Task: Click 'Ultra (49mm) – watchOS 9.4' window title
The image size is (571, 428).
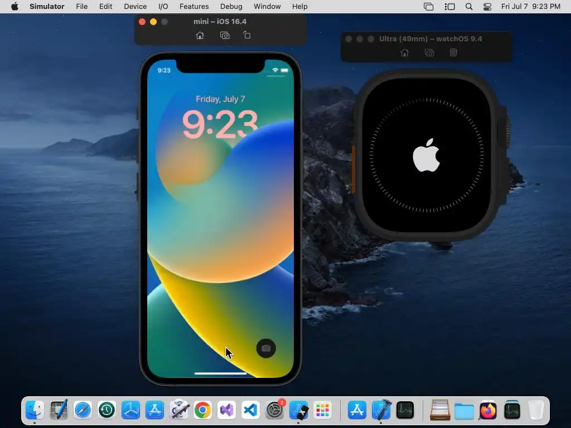Action: [430, 39]
